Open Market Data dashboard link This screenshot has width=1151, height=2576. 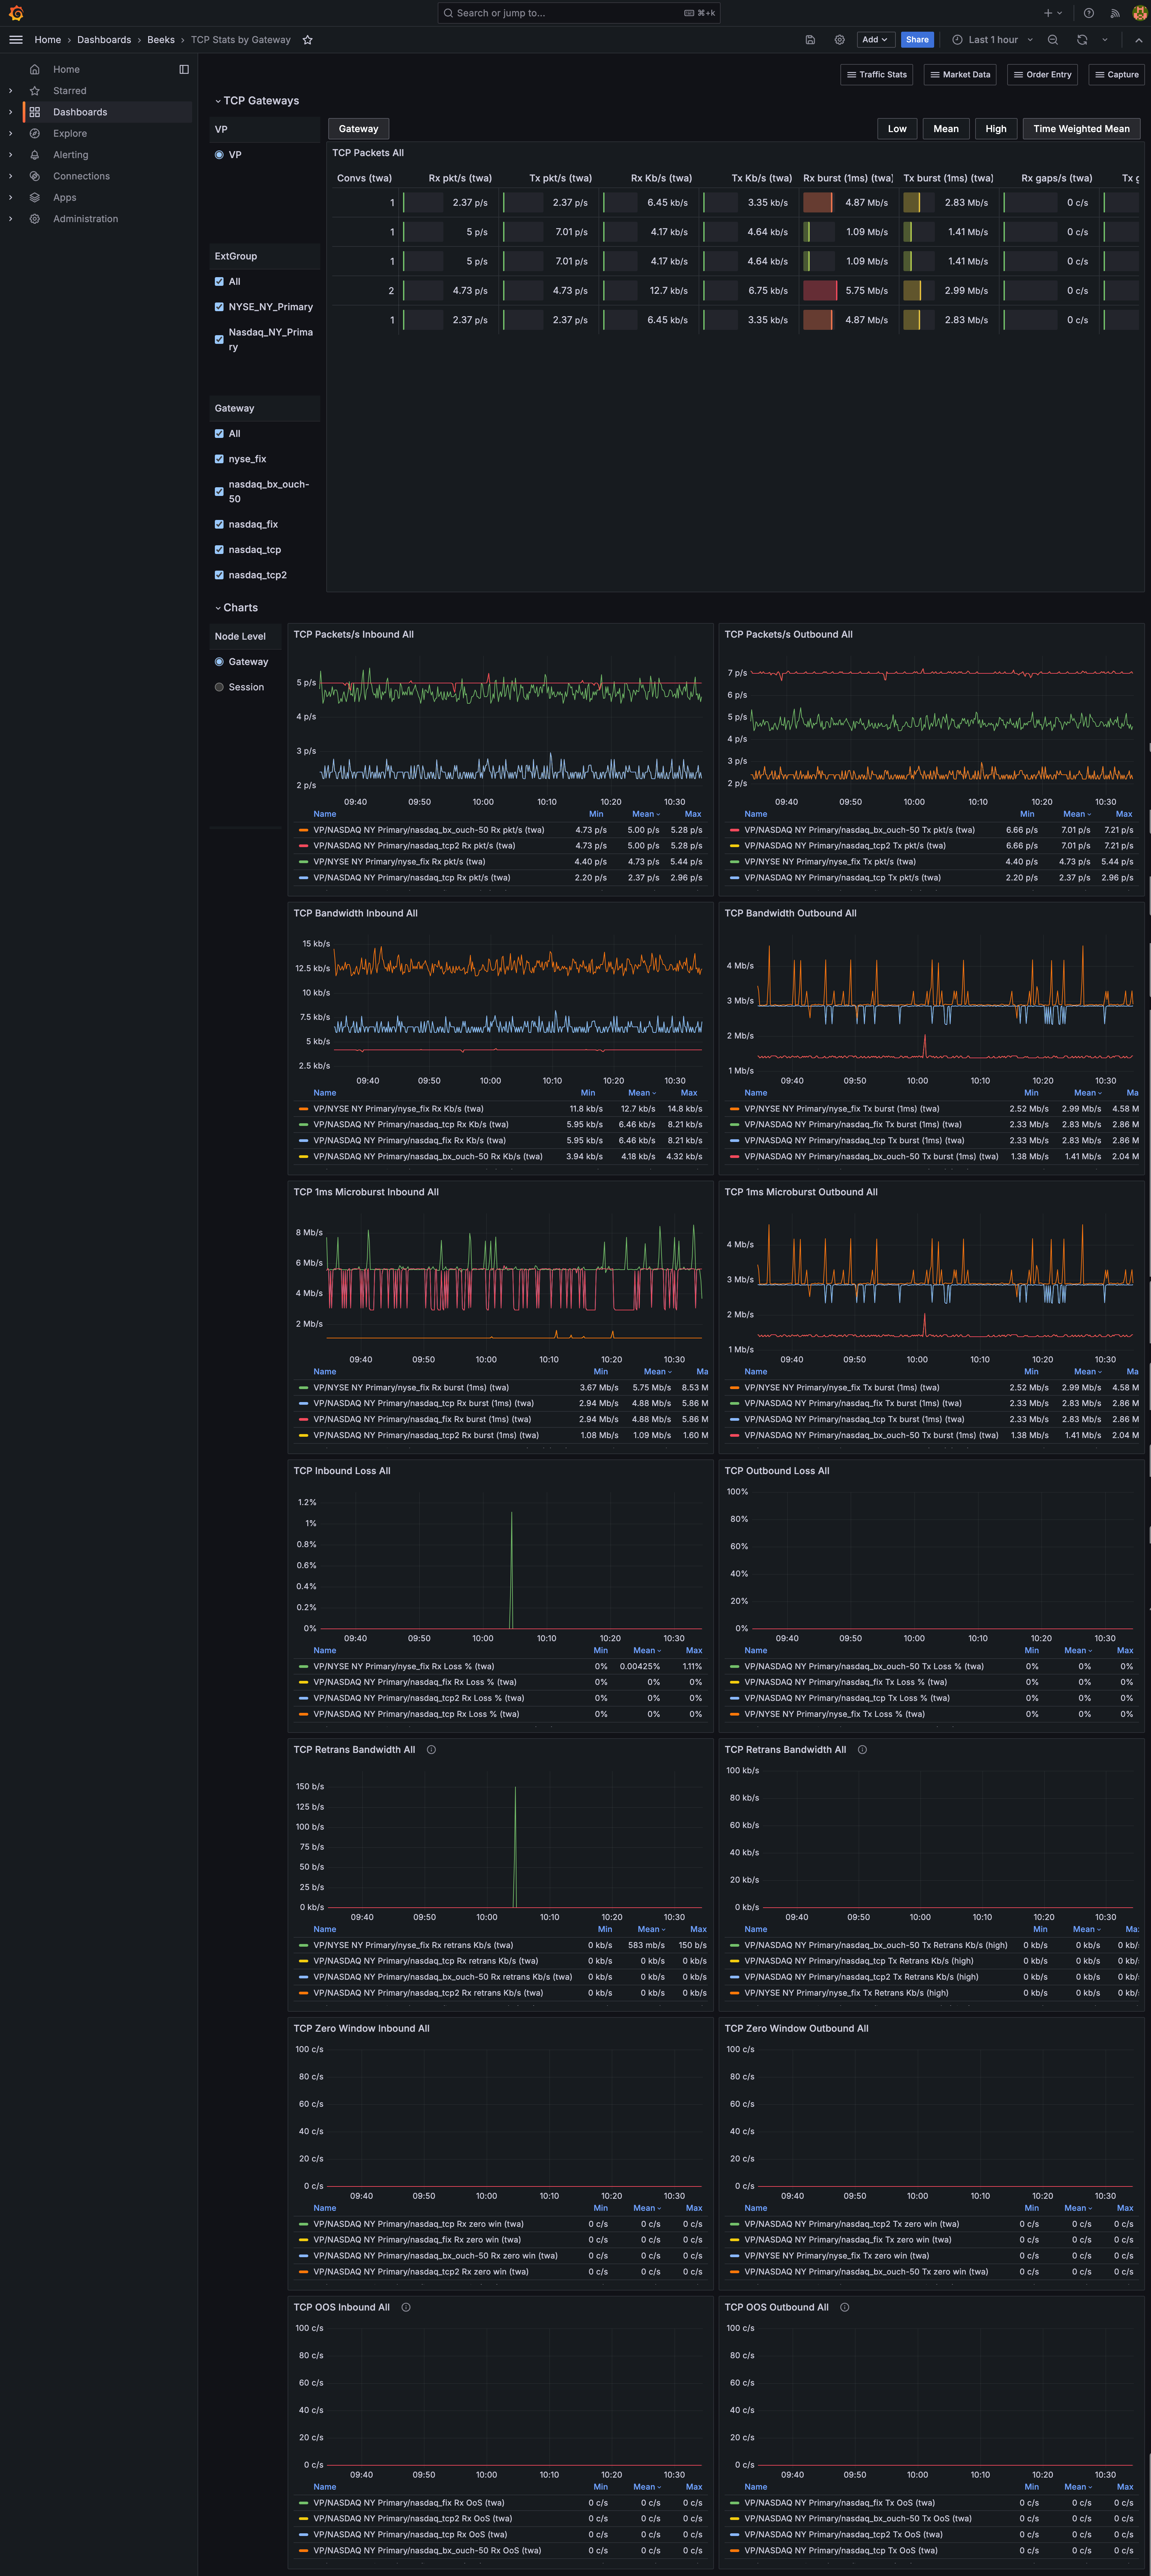pos(960,75)
